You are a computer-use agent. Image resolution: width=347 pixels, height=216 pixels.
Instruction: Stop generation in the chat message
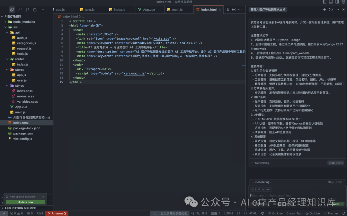[x=335, y=163]
